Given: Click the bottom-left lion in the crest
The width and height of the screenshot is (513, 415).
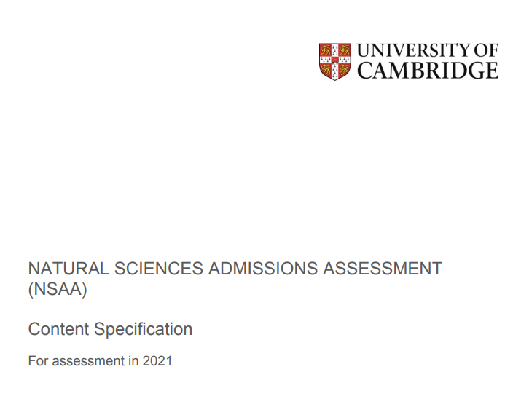Looking at the screenshot, I should click(x=326, y=69).
